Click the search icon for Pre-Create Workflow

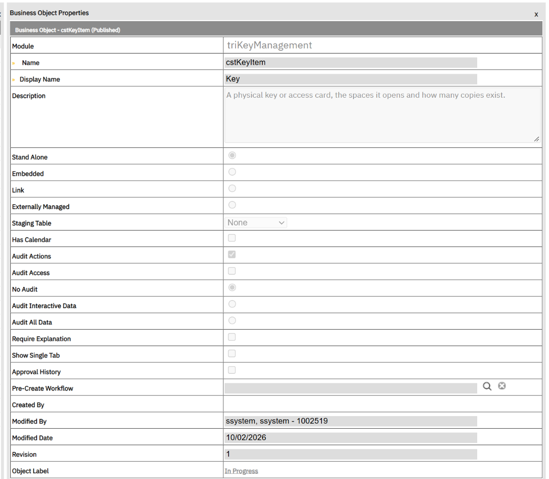pos(487,386)
